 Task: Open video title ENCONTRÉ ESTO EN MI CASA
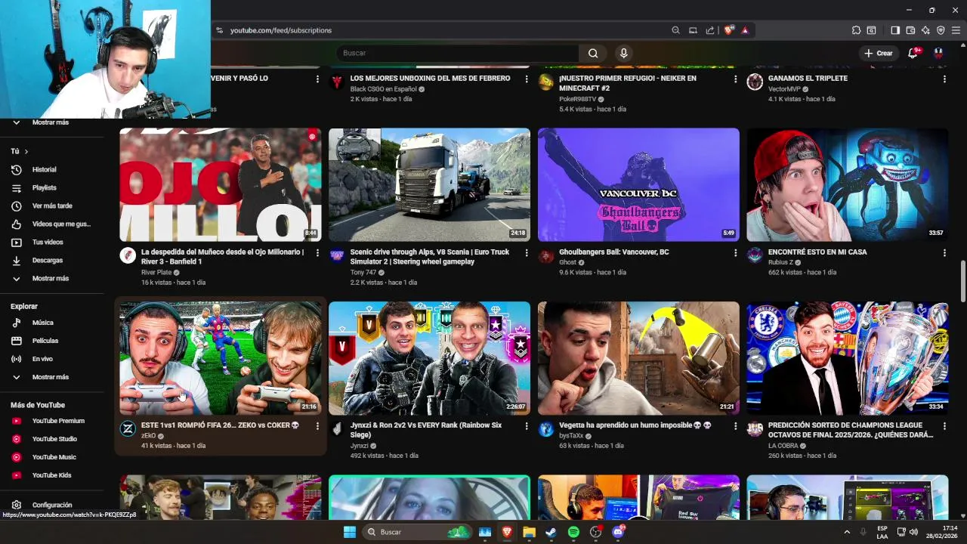(817, 252)
